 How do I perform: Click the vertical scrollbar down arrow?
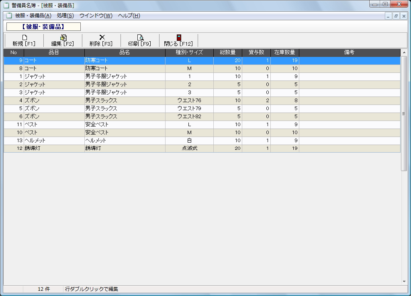404,282
